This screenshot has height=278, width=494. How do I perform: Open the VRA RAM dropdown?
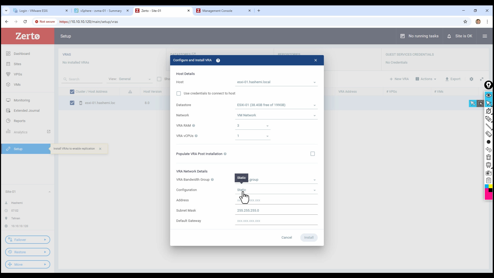tap(267, 126)
